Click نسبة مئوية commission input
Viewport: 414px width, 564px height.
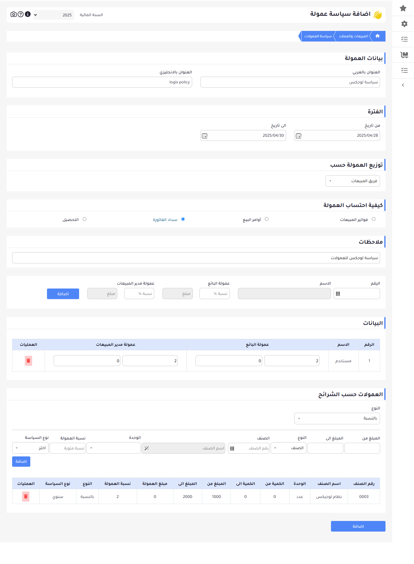(x=67, y=448)
